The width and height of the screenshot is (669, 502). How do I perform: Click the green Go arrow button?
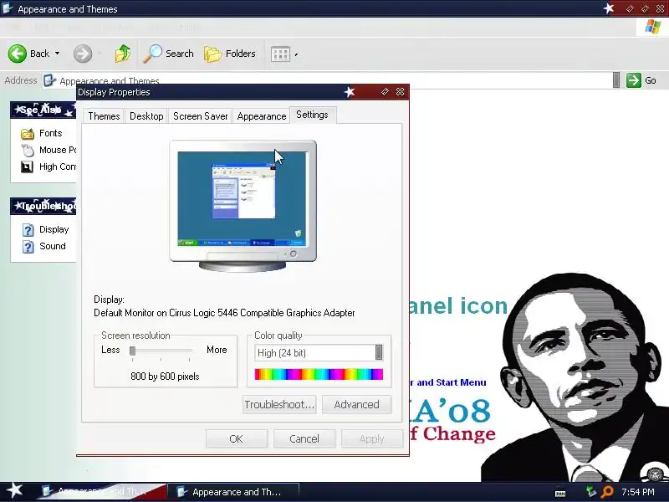634,80
